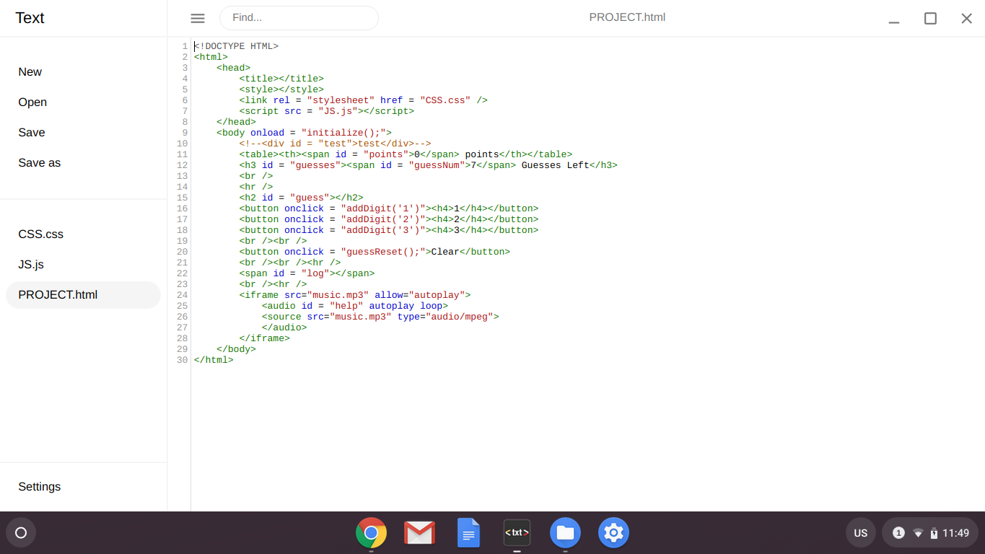Click the iframe allow="autoplay" attribute

coord(420,295)
